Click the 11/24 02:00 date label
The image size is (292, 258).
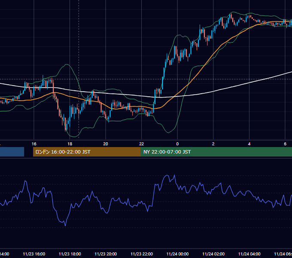(x=213, y=254)
